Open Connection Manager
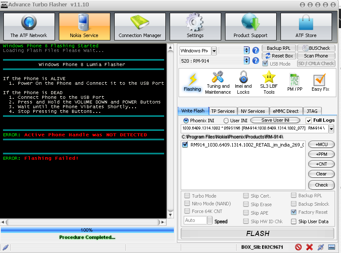This screenshot has height=253, width=341. point(140,26)
